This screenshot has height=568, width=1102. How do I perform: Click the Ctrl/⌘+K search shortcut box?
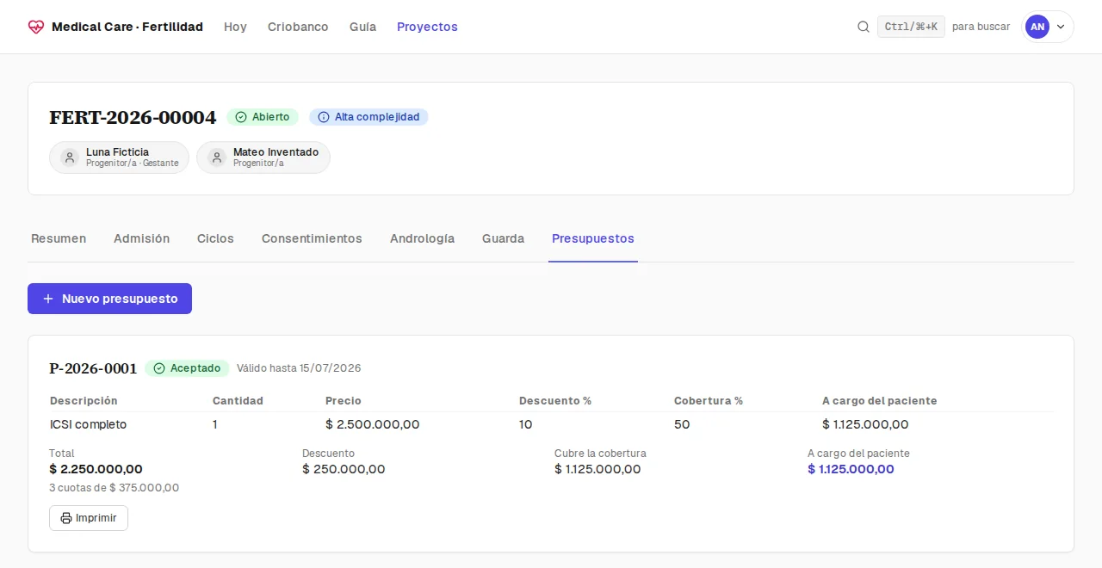[x=911, y=27]
